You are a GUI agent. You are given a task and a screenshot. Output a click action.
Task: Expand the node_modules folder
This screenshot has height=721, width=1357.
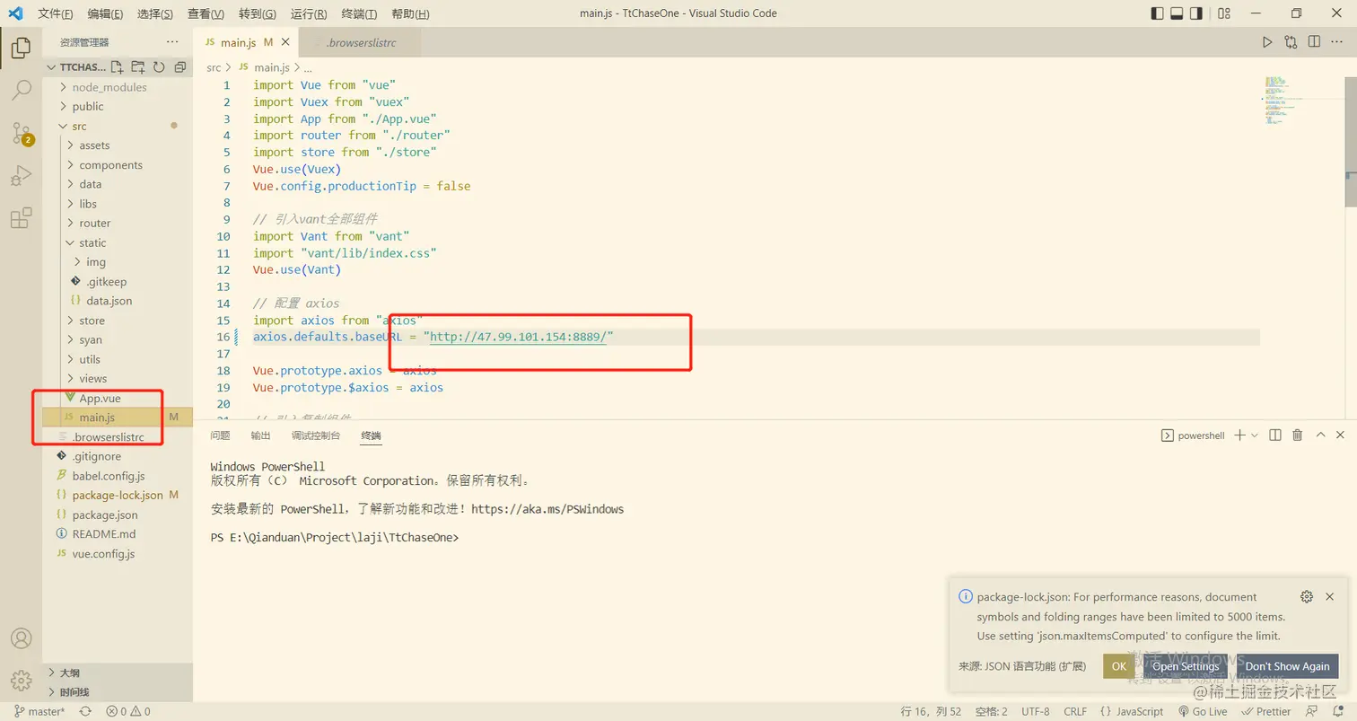117,87
